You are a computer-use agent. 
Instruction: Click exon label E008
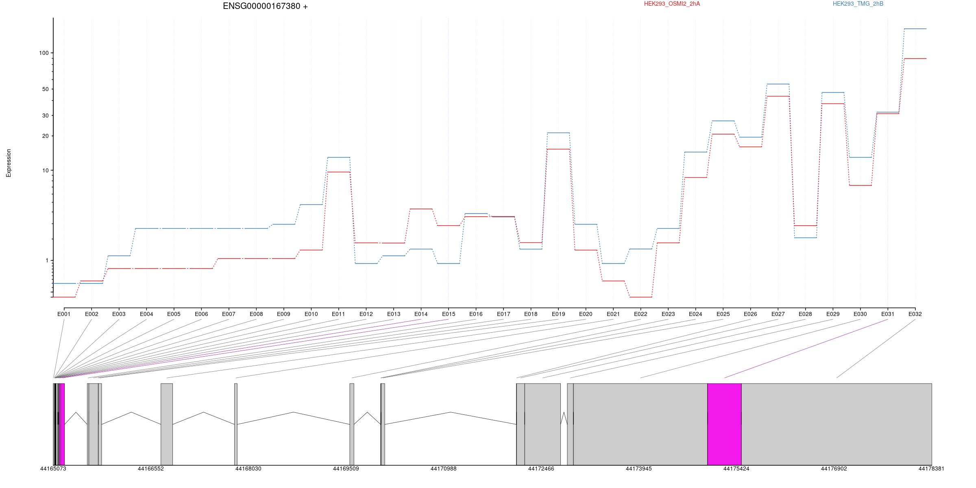click(256, 314)
